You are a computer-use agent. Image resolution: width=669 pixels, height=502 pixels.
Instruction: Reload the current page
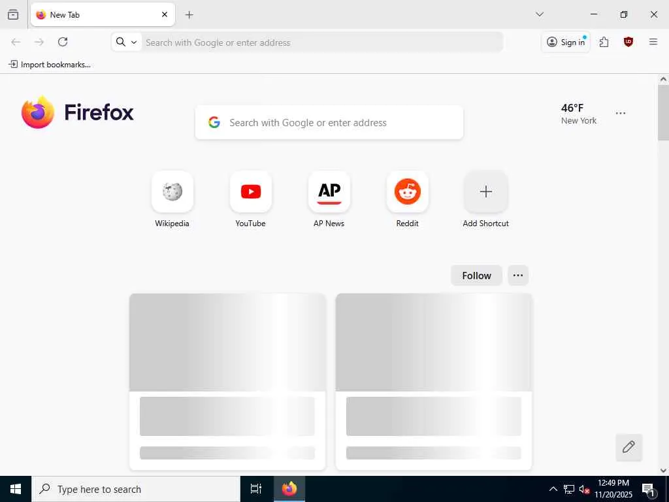63,42
